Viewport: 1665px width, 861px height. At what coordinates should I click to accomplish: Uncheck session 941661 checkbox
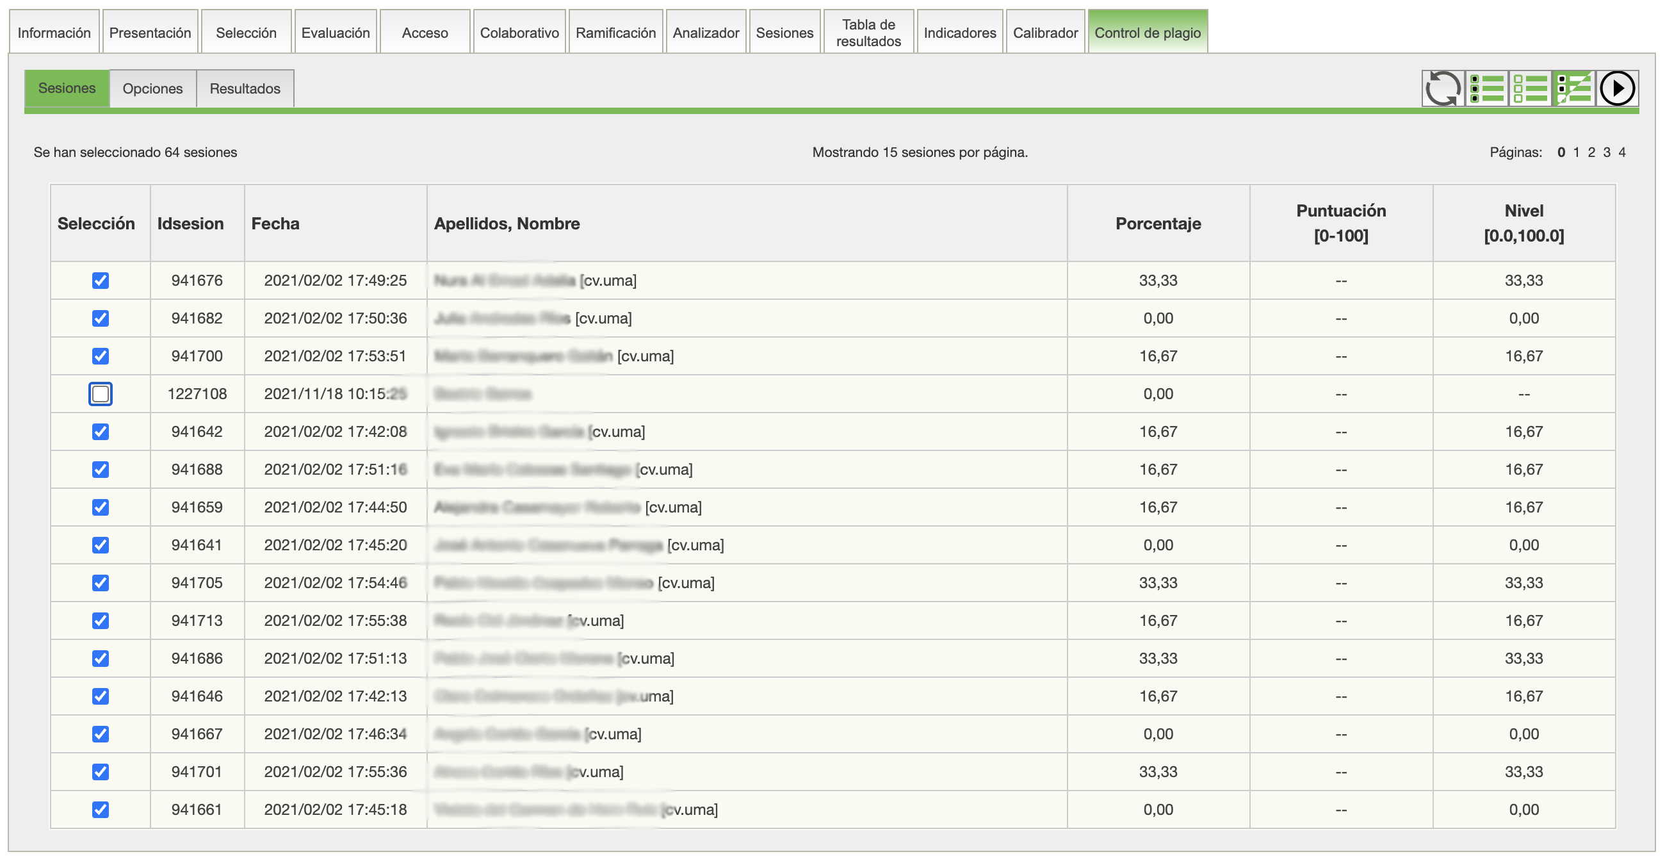click(x=100, y=809)
